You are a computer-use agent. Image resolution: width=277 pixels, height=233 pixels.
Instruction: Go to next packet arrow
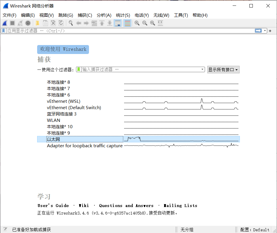pos(86,23)
